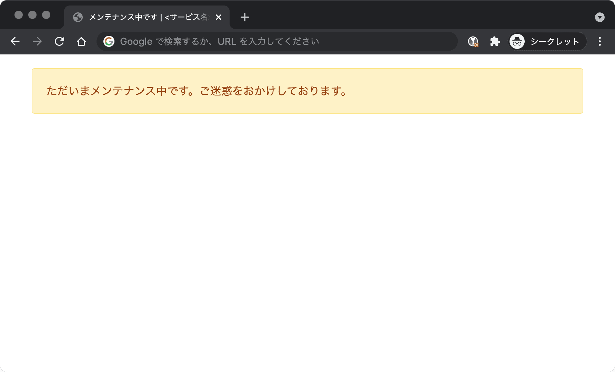Viewport: 615px width, 372px height.
Task: Minimize the window using middle circle
Action: (x=32, y=15)
